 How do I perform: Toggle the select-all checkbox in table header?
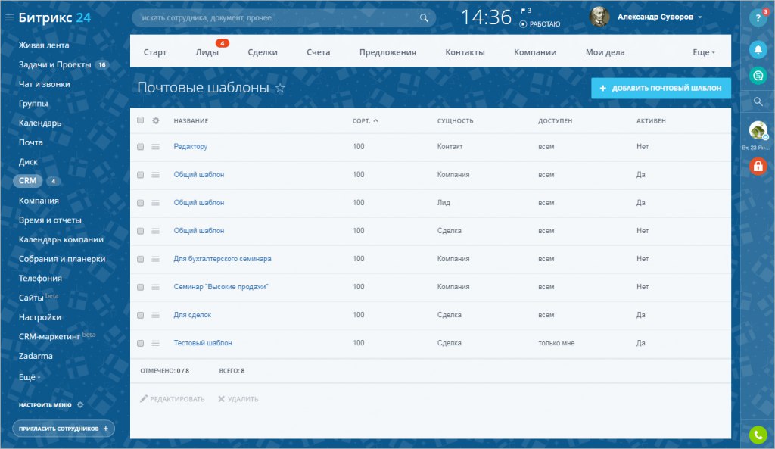tap(140, 120)
